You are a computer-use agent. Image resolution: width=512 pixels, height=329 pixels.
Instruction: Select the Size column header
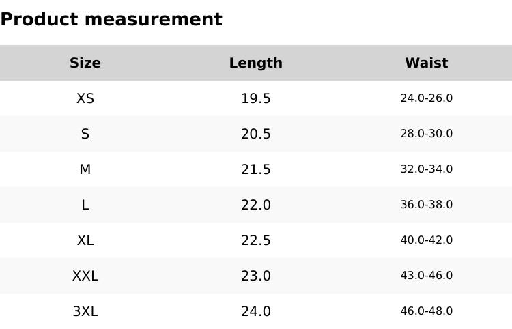[x=85, y=63]
